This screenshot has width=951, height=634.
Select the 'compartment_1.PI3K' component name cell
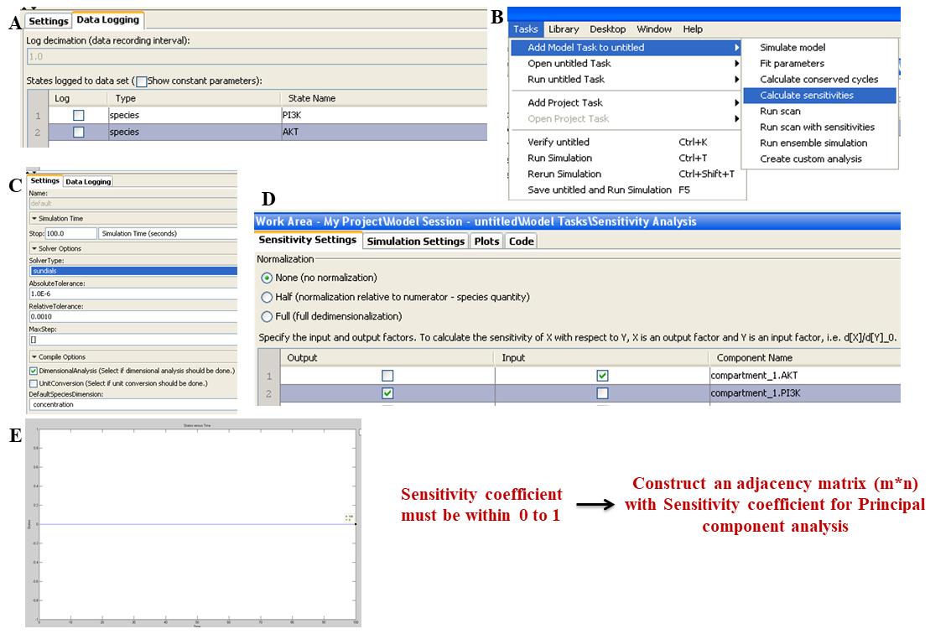805,393
